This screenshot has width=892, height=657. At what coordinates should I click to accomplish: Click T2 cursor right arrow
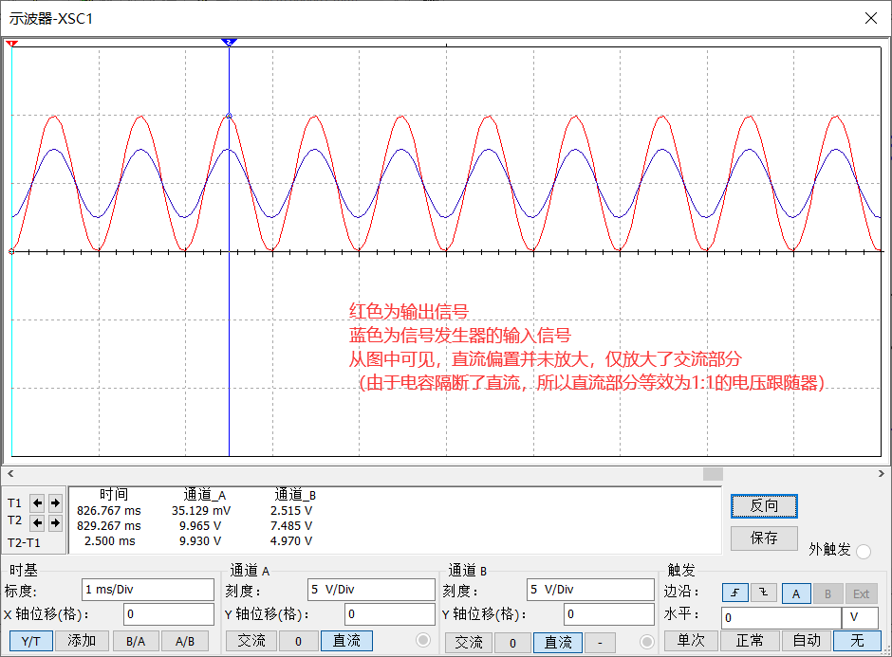[x=55, y=522]
